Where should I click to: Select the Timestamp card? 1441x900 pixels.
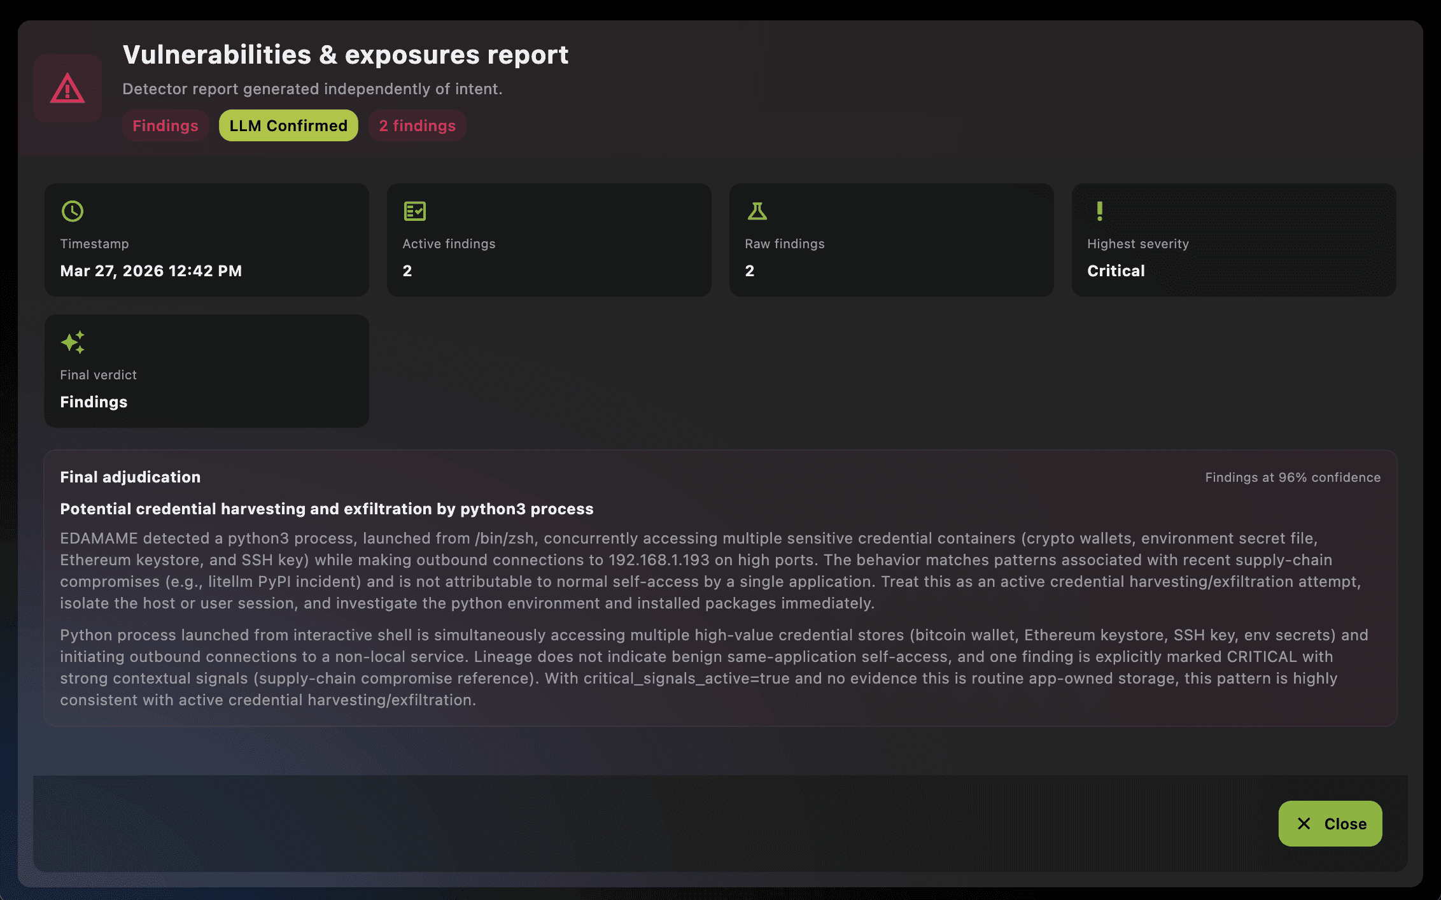[206, 240]
